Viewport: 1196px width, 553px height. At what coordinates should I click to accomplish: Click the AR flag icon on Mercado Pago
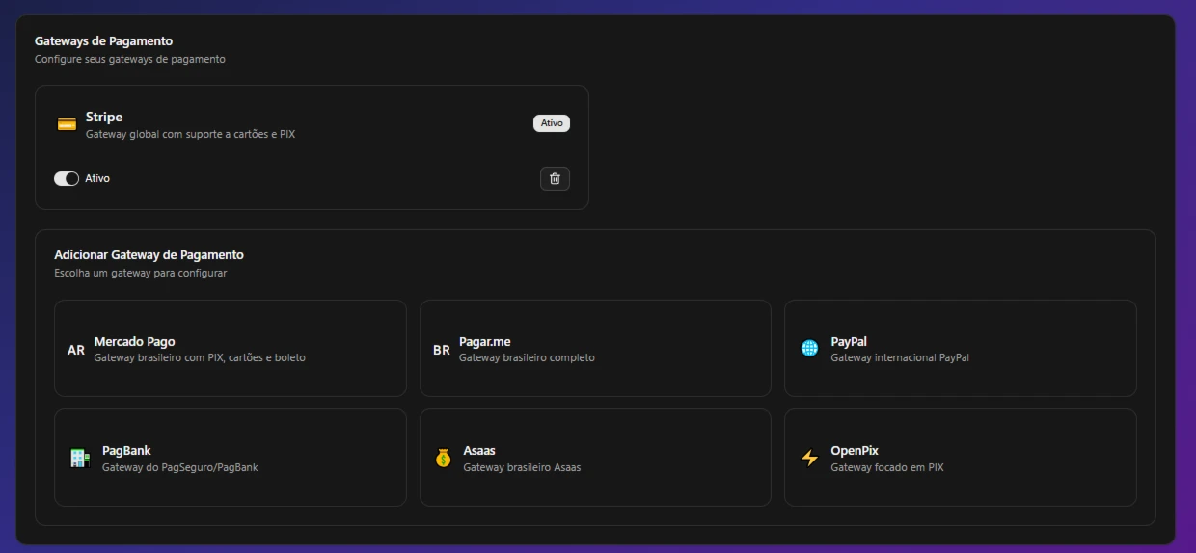click(76, 350)
